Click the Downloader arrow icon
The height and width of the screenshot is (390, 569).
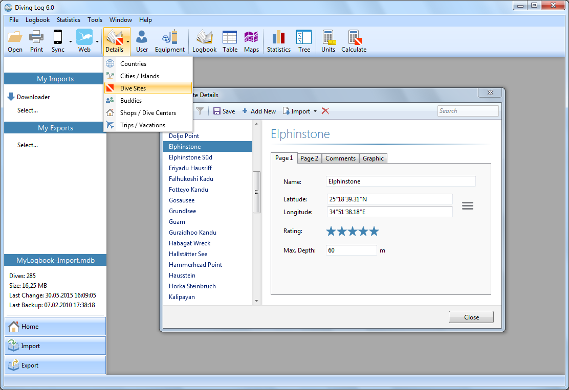click(x=11, y=97)
